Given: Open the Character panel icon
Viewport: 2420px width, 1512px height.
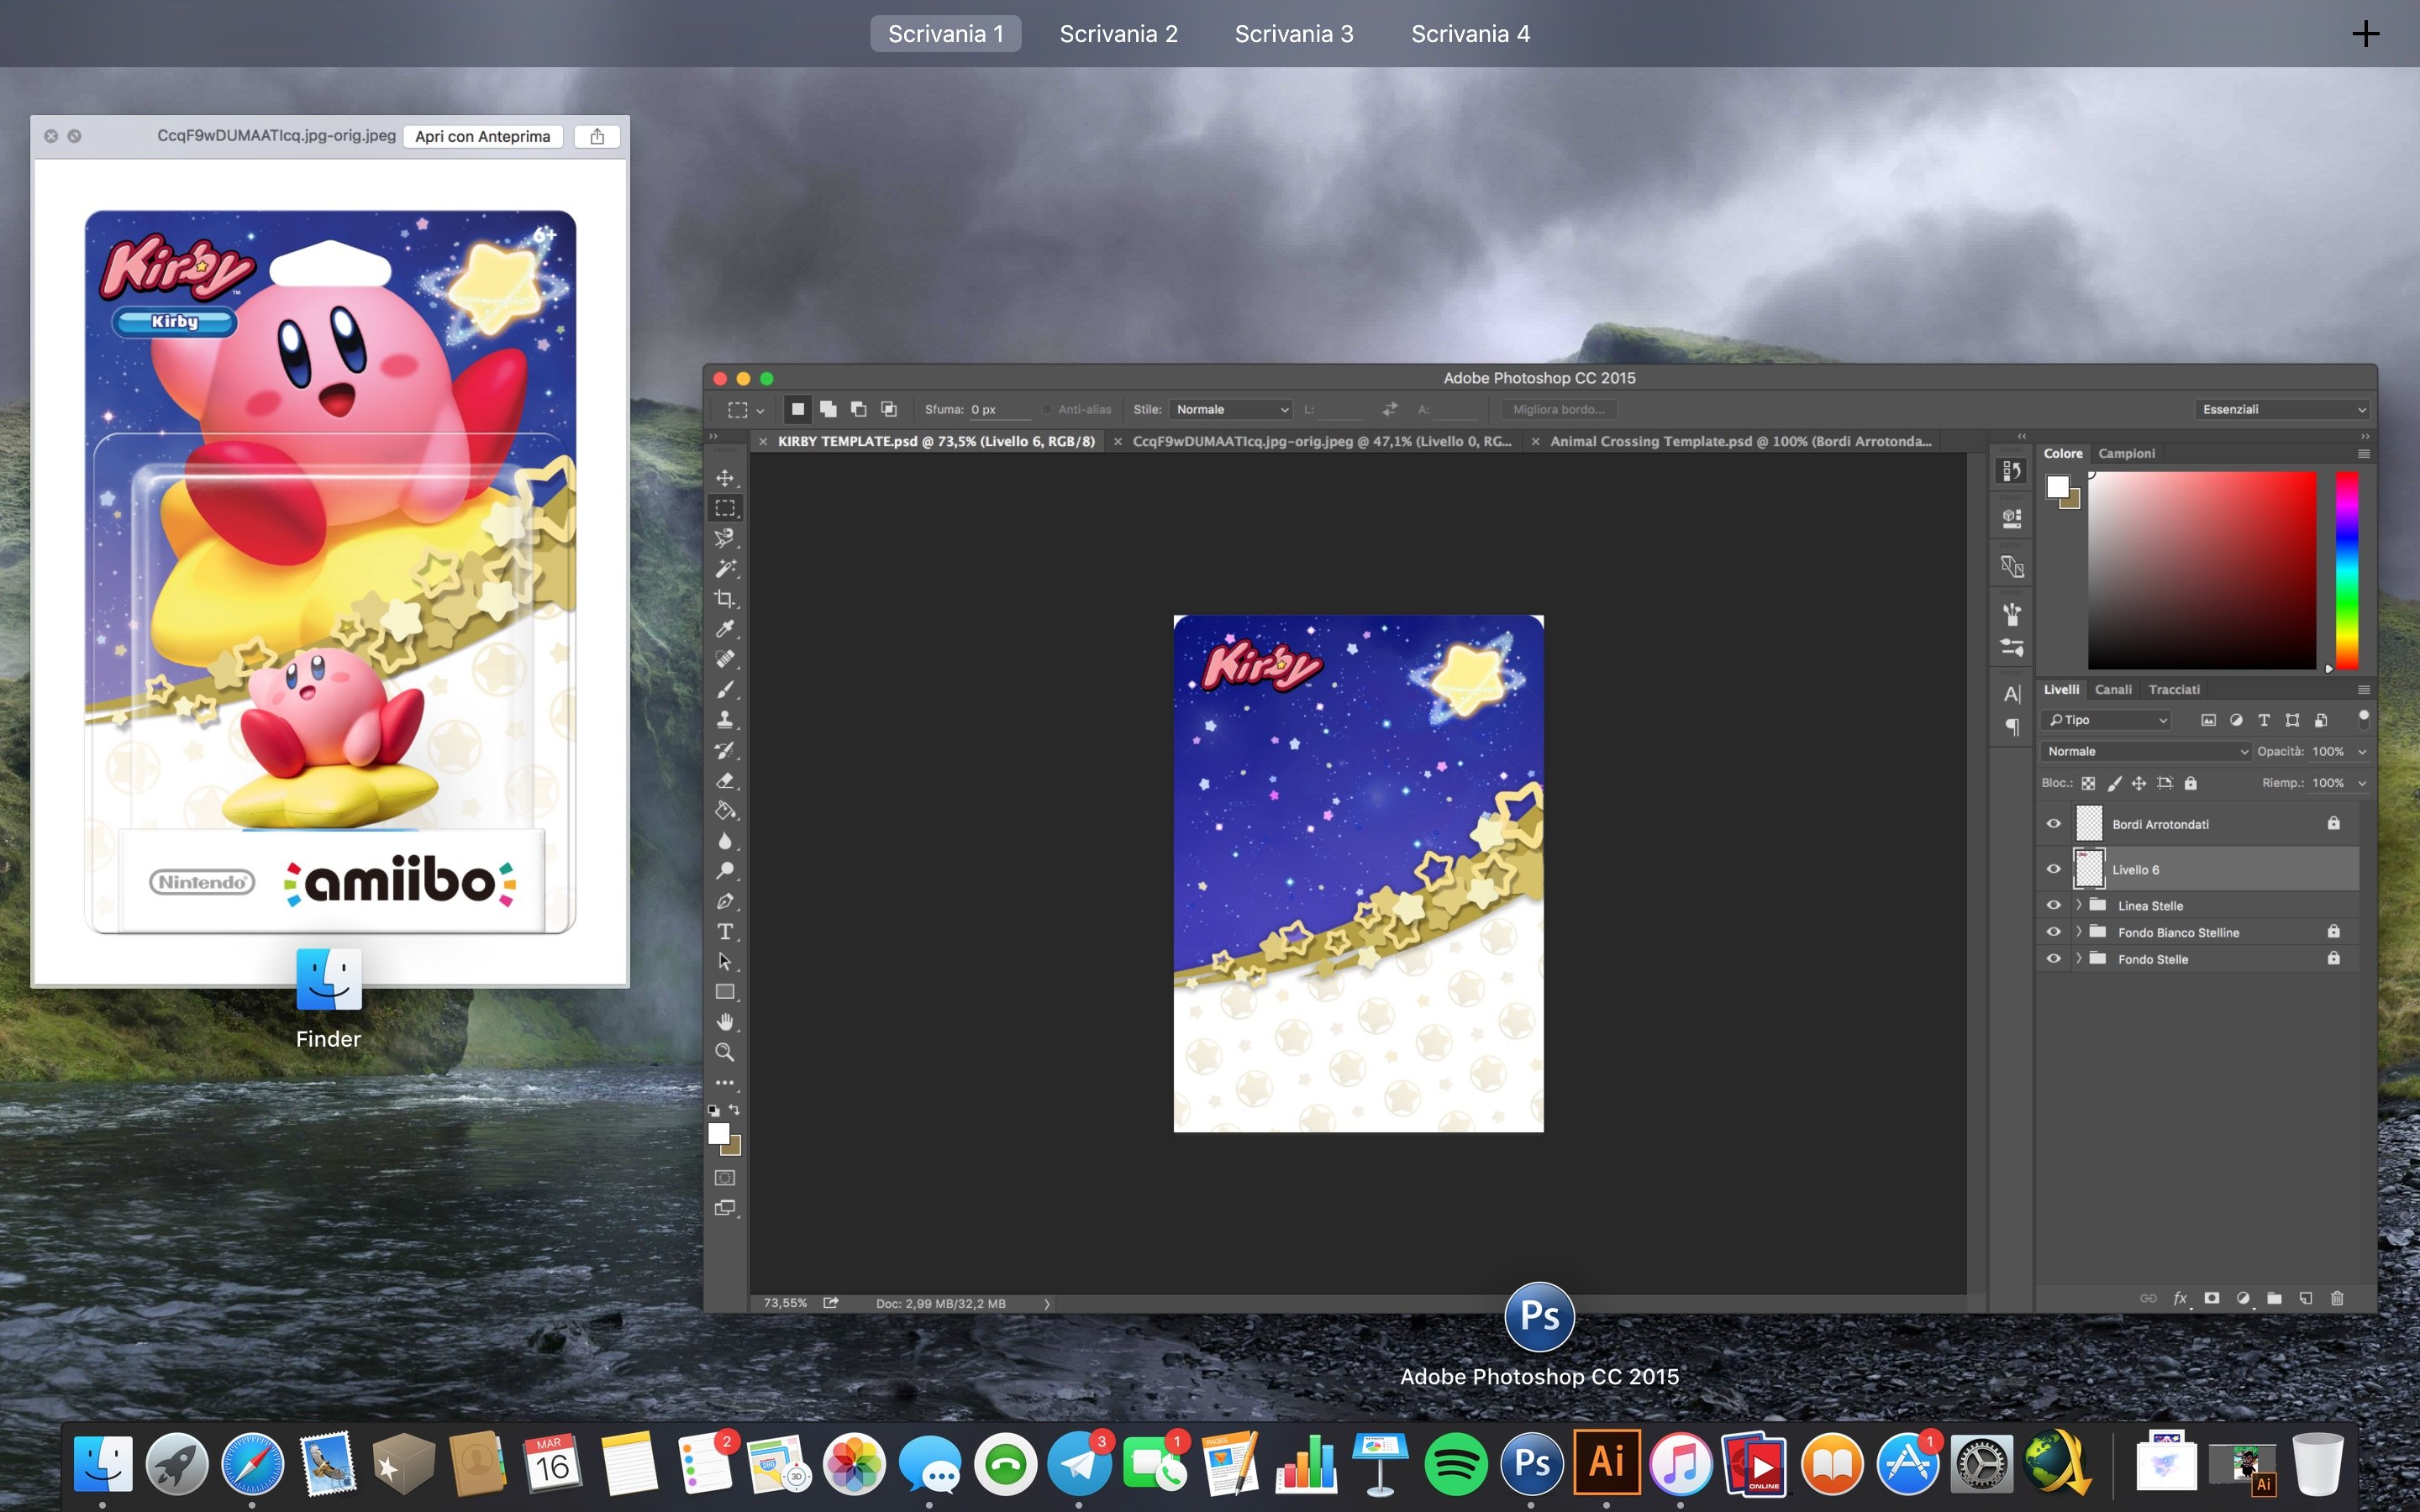Looking at the screenshot, I should point(2012,694).
